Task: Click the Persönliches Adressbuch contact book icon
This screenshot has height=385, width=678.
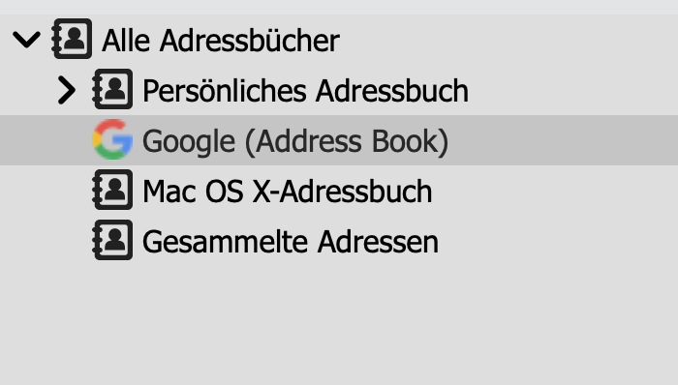Action: click(x=112, y=89)
